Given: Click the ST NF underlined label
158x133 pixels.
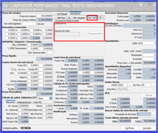Looking at the screenshot, I should [x=11, y=89].
